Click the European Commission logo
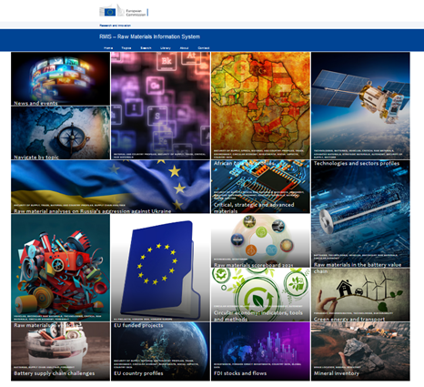 pos(124,11)
